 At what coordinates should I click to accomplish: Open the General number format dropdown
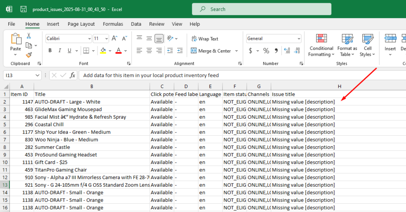pos(299,39)
